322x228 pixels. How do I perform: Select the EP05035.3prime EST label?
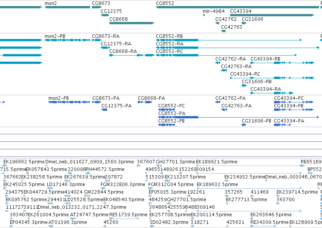click(168, 192)
